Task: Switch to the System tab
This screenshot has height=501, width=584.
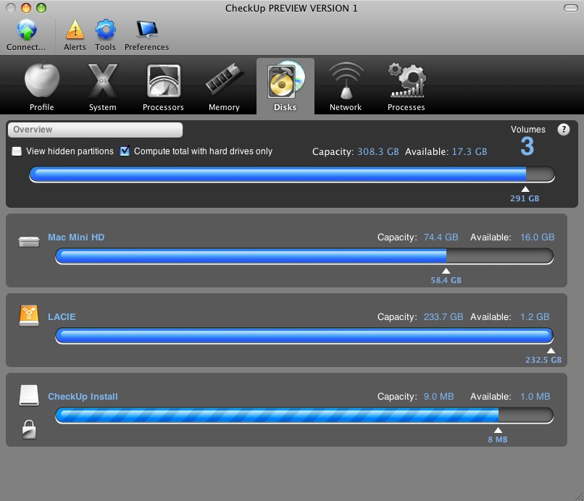Action: pyautogui.click(x=102, y=86)
